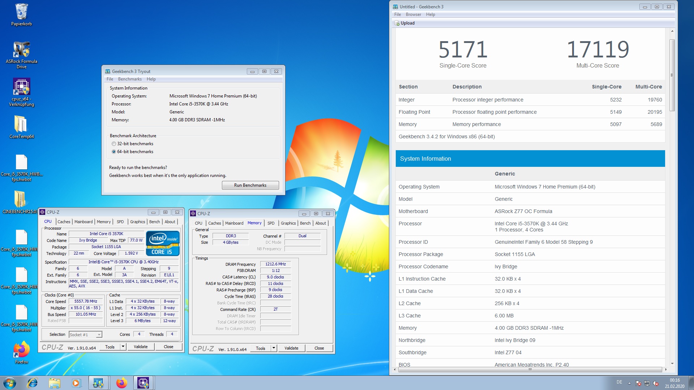The width and height of the screenshot is (694, 390).
Task: Click the scroll-right arrow in Geekbench results
Action: pos(665,369)
